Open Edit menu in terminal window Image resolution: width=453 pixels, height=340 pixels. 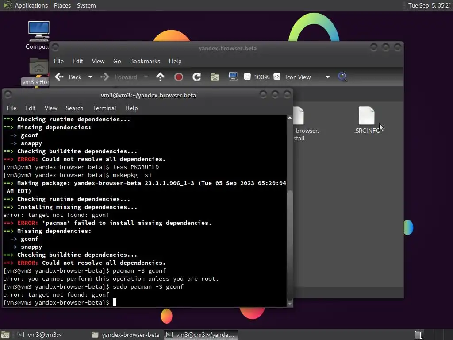[31, 108]
